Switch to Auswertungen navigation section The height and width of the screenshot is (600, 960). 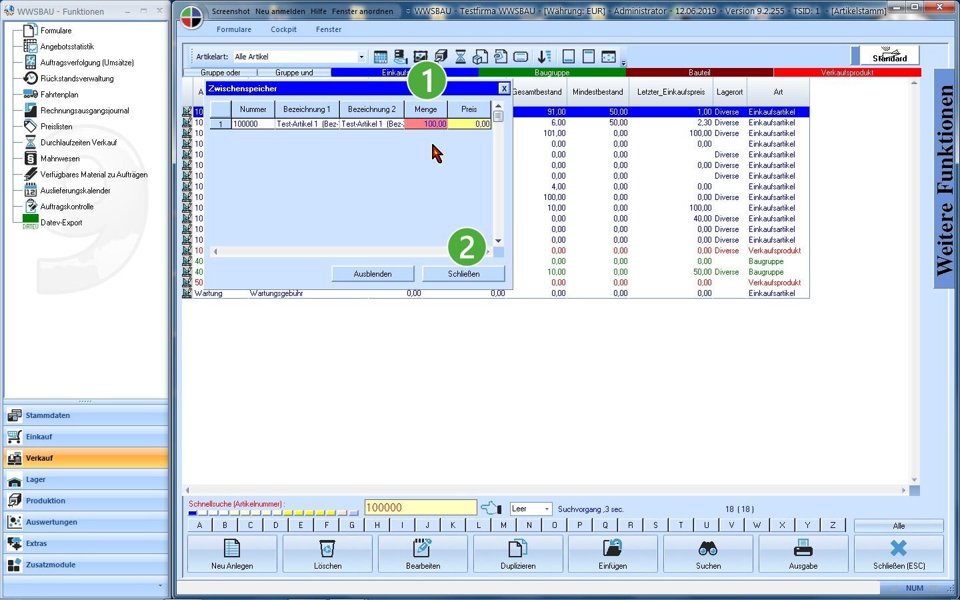click(x=86, y=522)
